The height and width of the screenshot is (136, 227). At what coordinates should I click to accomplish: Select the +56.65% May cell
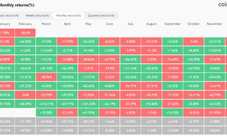[x=88, y=86]
